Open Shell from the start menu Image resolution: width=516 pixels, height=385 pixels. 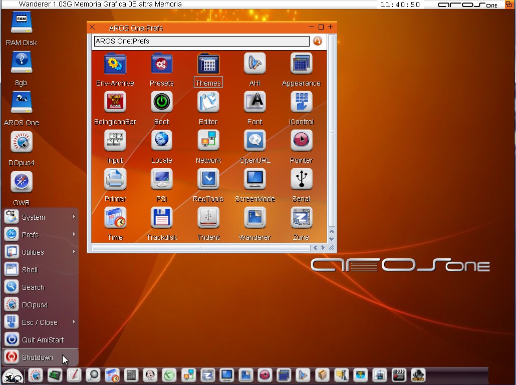pos(30,270)
